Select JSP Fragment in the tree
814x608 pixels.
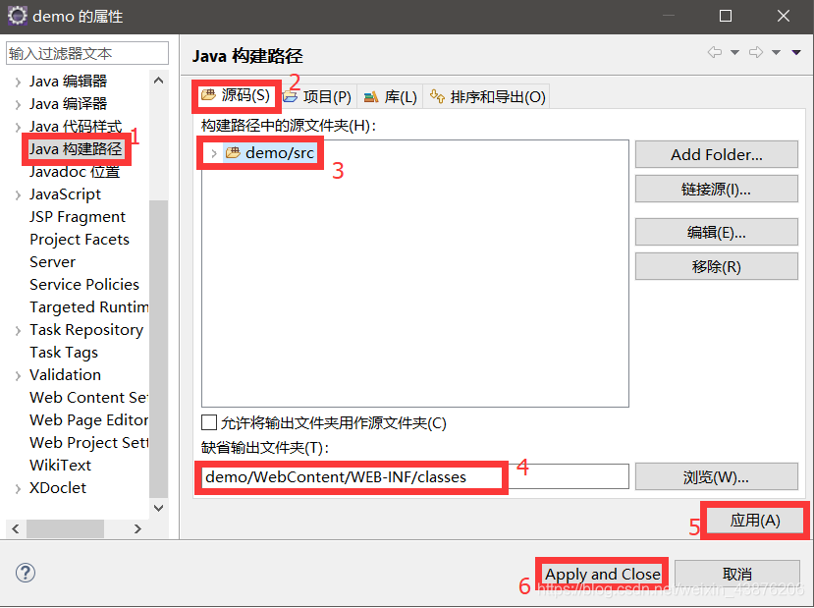point(78,216)
